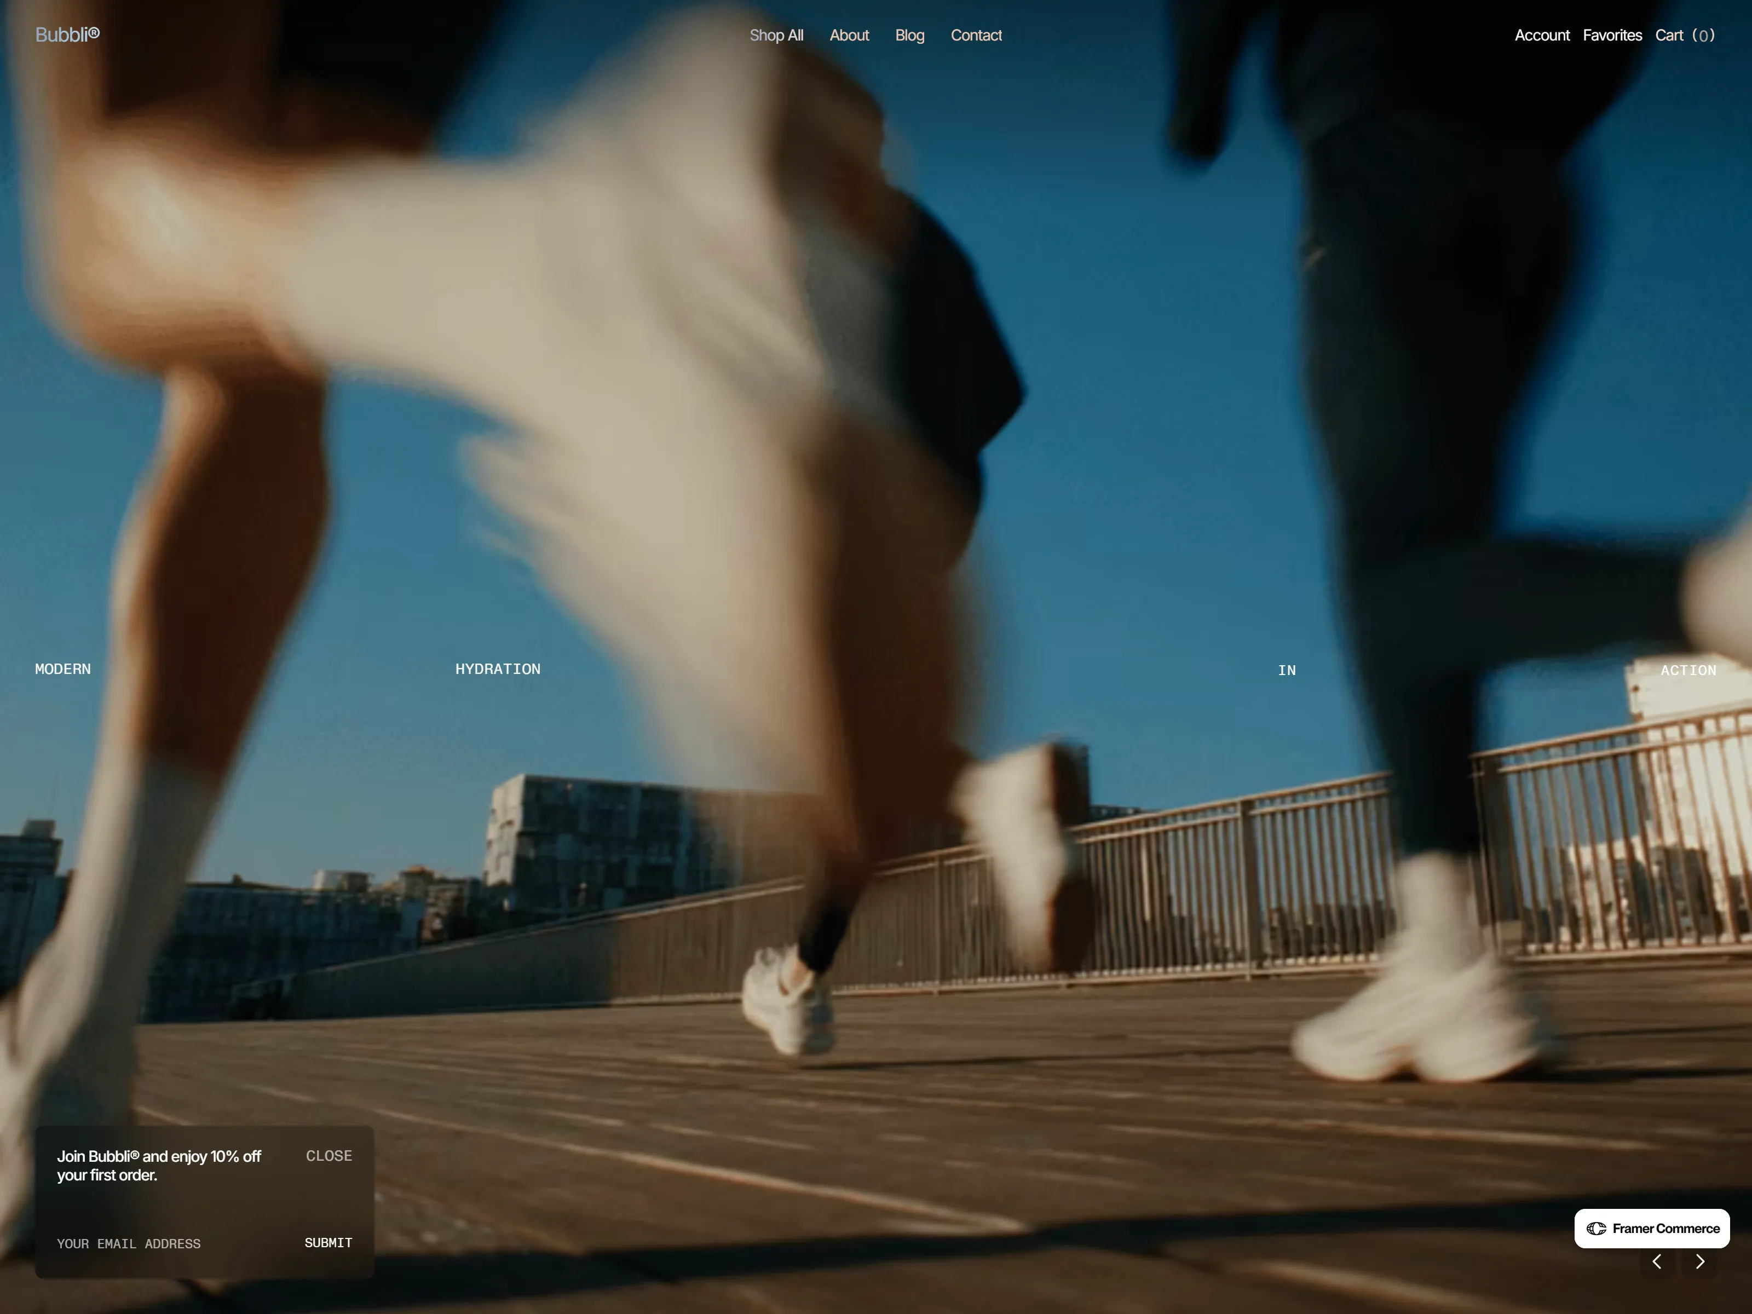Open the Cart (0)
This screenshot has height=1314, width=1752.
1685,36
